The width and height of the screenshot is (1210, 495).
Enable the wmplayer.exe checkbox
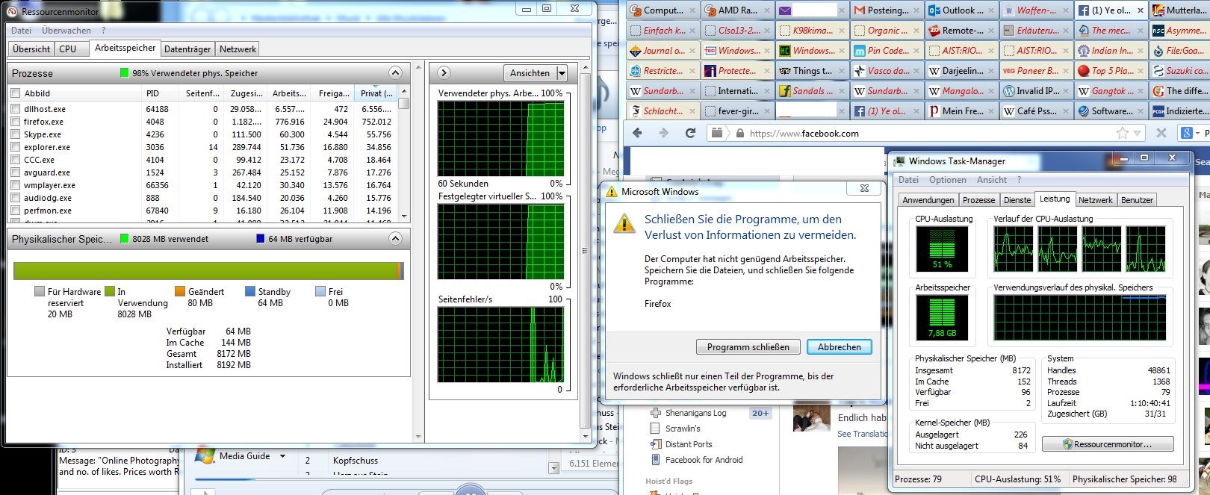tap(16, 185)
